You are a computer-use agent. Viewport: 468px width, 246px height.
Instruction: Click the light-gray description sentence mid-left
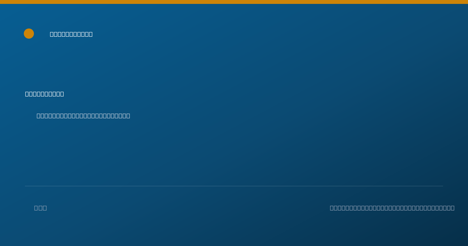(x=83, y=116)
